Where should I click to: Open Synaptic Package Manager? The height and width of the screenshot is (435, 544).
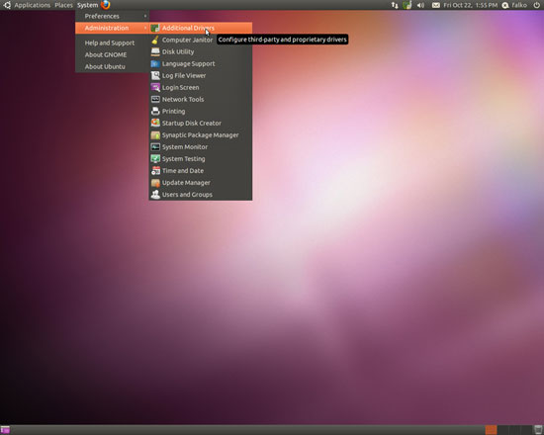coord(201,134)
